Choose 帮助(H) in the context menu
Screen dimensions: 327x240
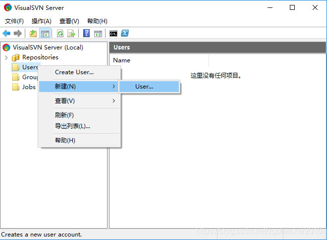click(80, 140)
